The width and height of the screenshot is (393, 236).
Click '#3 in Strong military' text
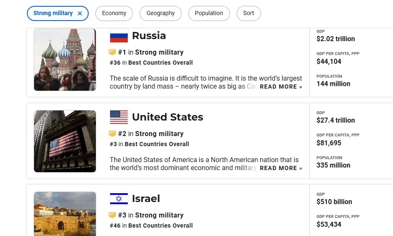151,215
